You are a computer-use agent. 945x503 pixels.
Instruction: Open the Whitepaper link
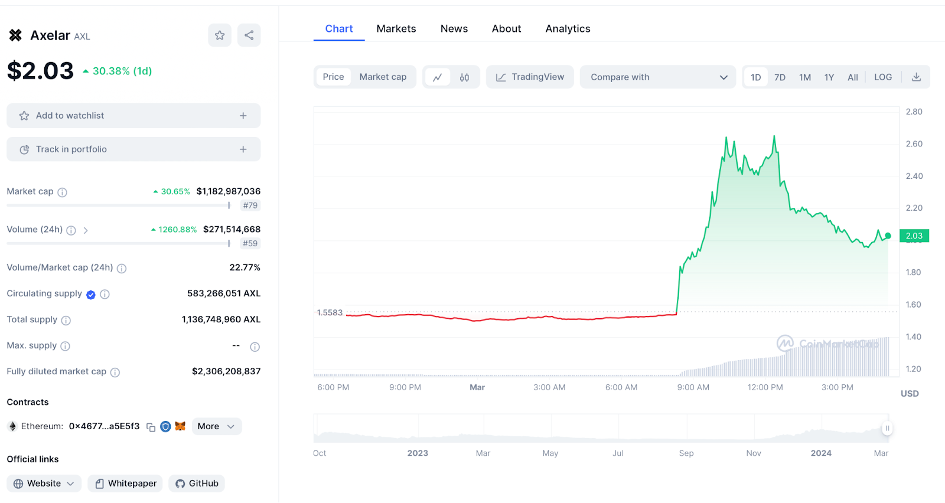[125, 484]
